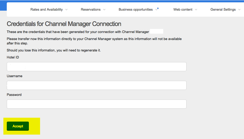Focus the Hotel ID input field
Image resolution: width=244 pixels, height=139 pixels.
[97, 67]
